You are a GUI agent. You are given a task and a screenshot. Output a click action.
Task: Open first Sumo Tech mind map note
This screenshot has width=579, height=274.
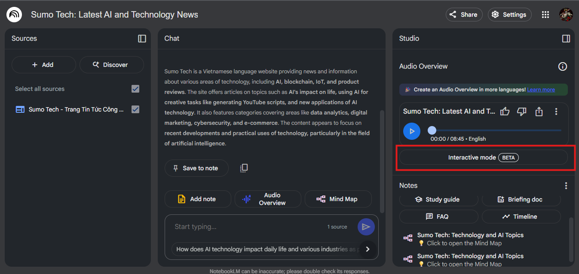(470, 239)
